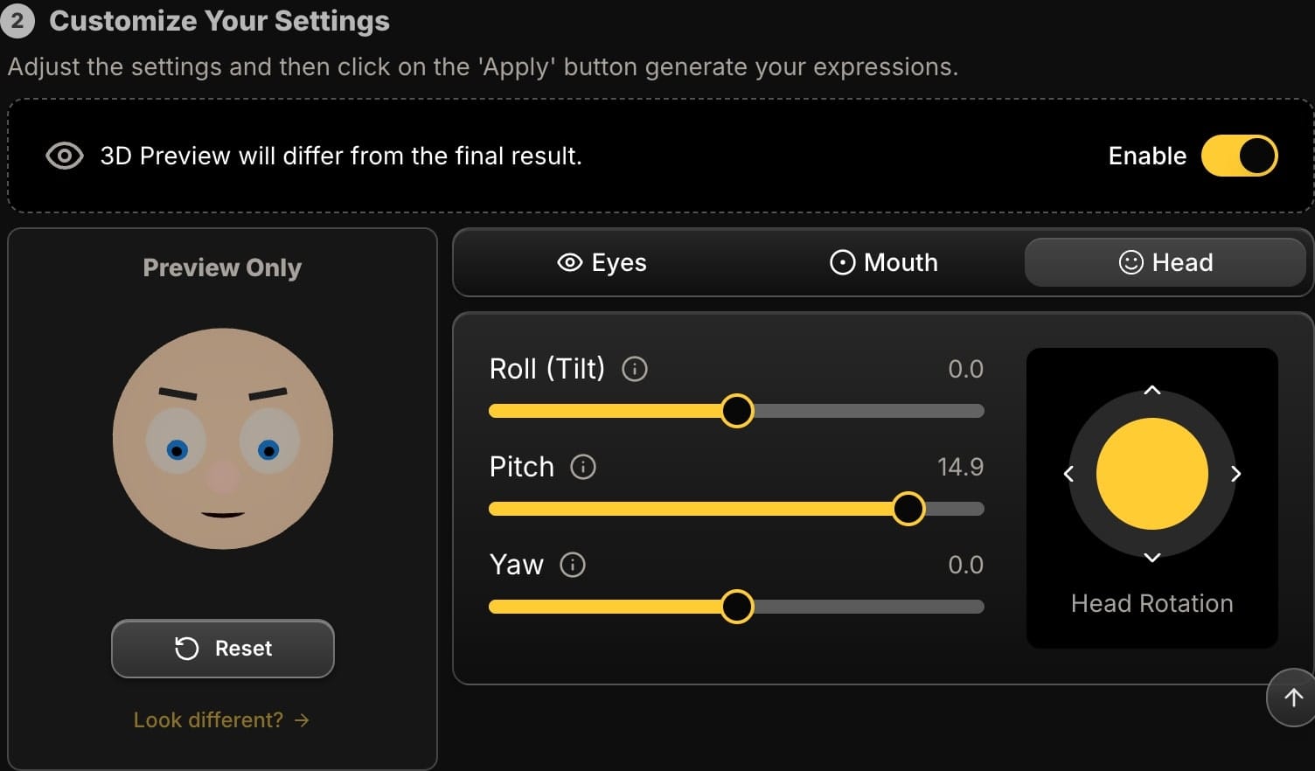The height and width of the screenshot is (771, 1315).
Task: Click the Pitch info icon
Action: tap(583, 467)
